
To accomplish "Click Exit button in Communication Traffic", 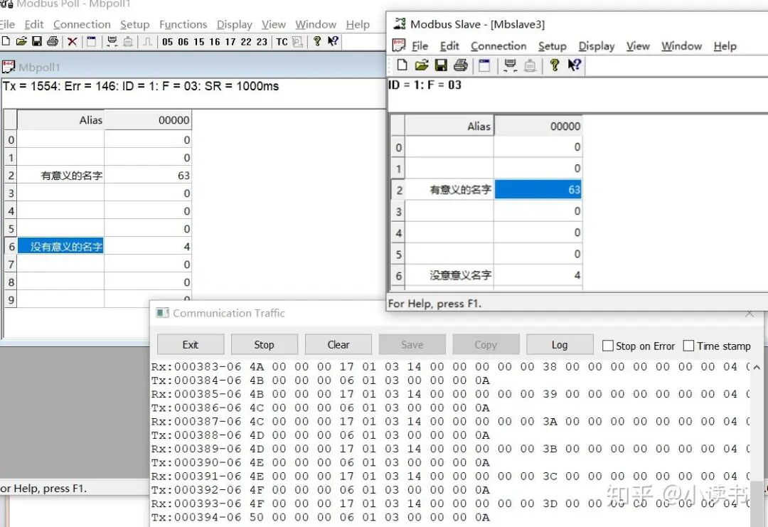I will [191, 344].
